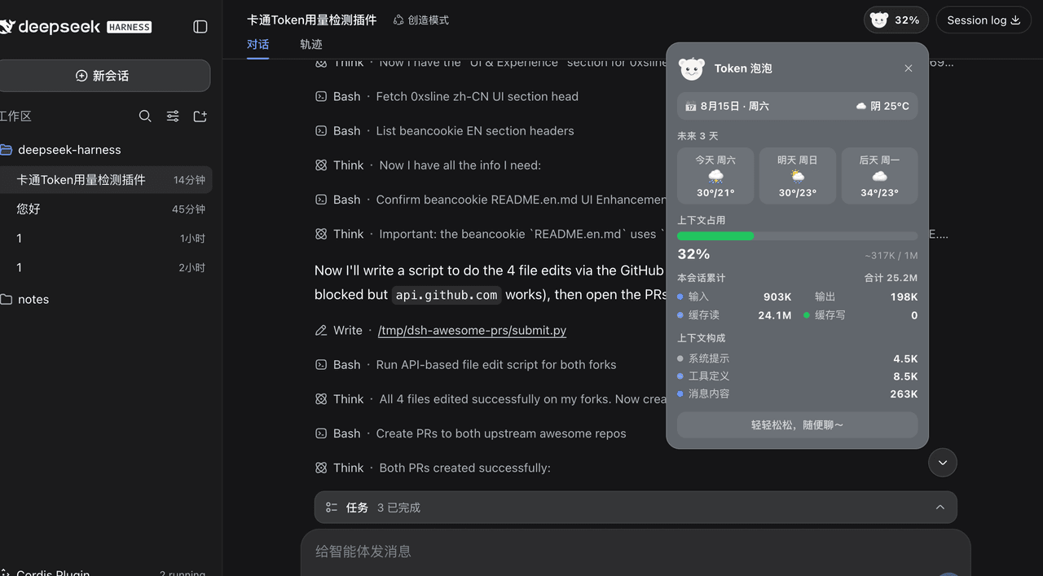Click the rainy weather icon for 今天
Screen dimensions: 1043x576
(715, 176)
